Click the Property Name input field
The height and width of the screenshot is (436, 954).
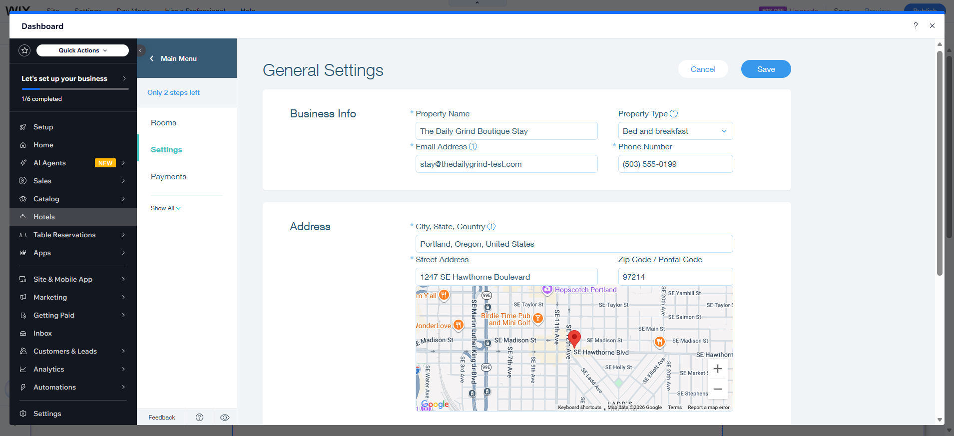(x=506, y=131)
